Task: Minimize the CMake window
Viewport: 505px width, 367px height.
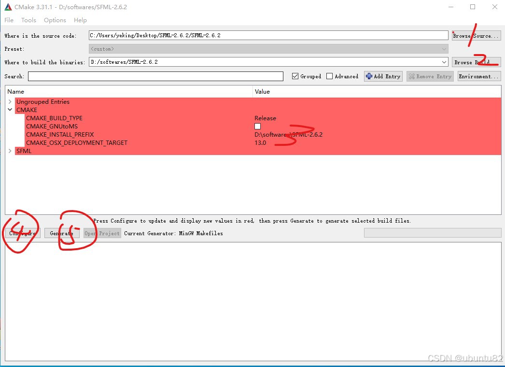Action: (x=451, y=7)
